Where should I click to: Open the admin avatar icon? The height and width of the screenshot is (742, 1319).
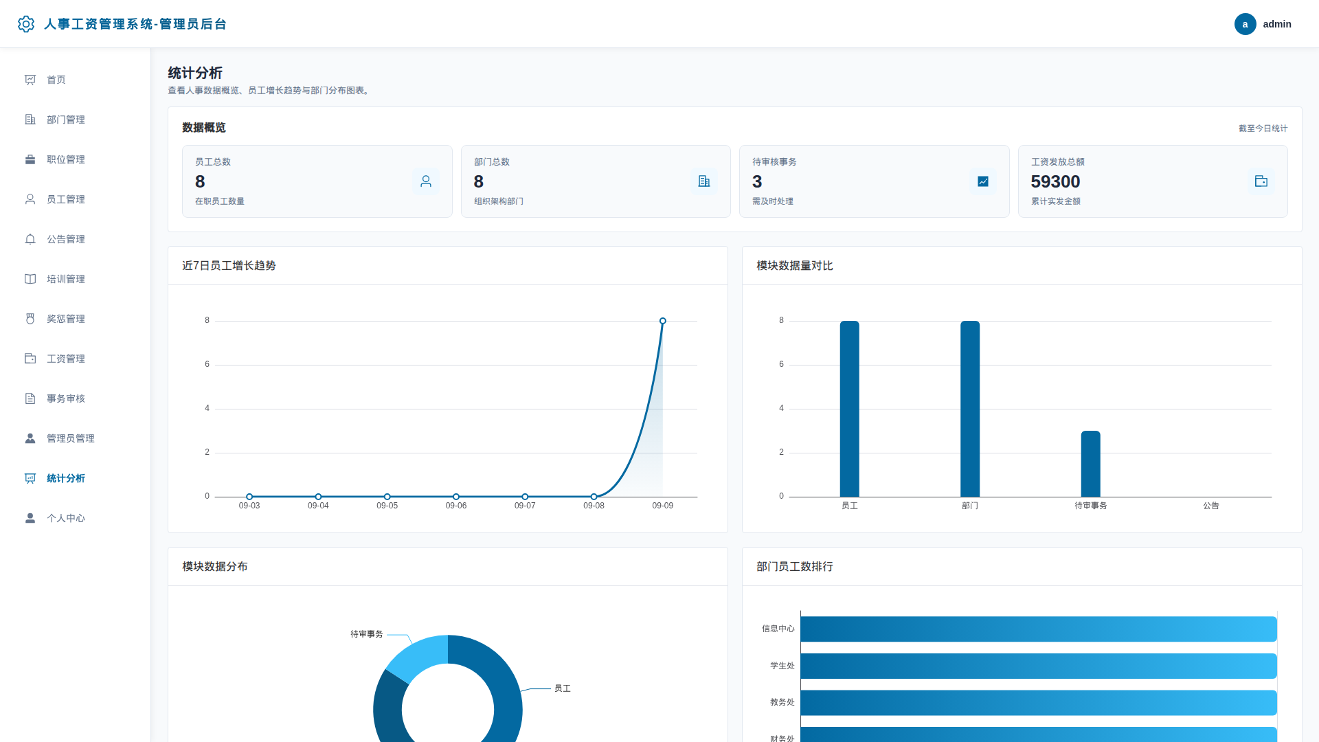1245,24
